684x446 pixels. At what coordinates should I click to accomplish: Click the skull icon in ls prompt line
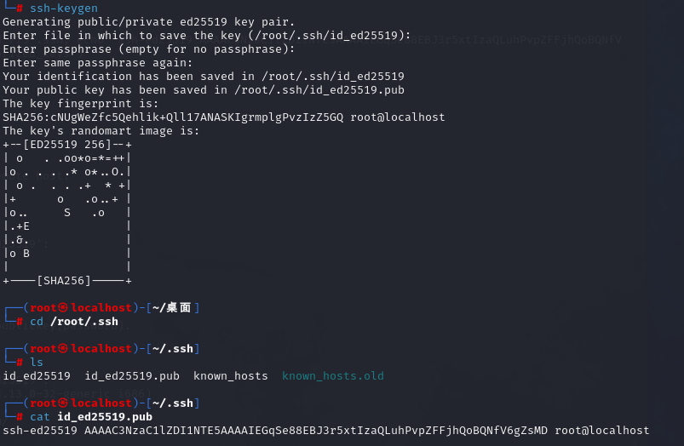(63, 349)
